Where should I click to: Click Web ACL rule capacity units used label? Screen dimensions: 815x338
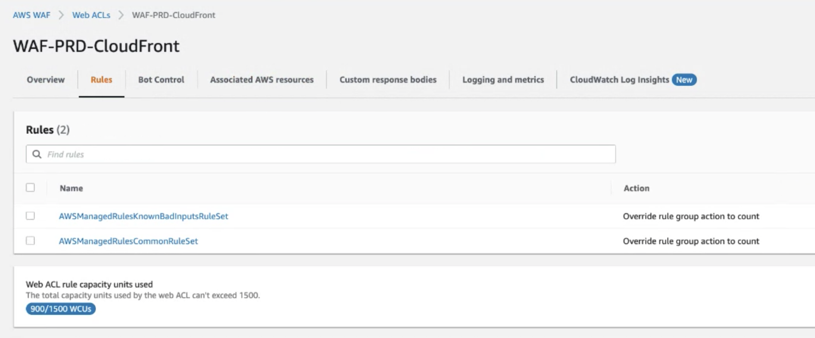[x=89, y=284]
